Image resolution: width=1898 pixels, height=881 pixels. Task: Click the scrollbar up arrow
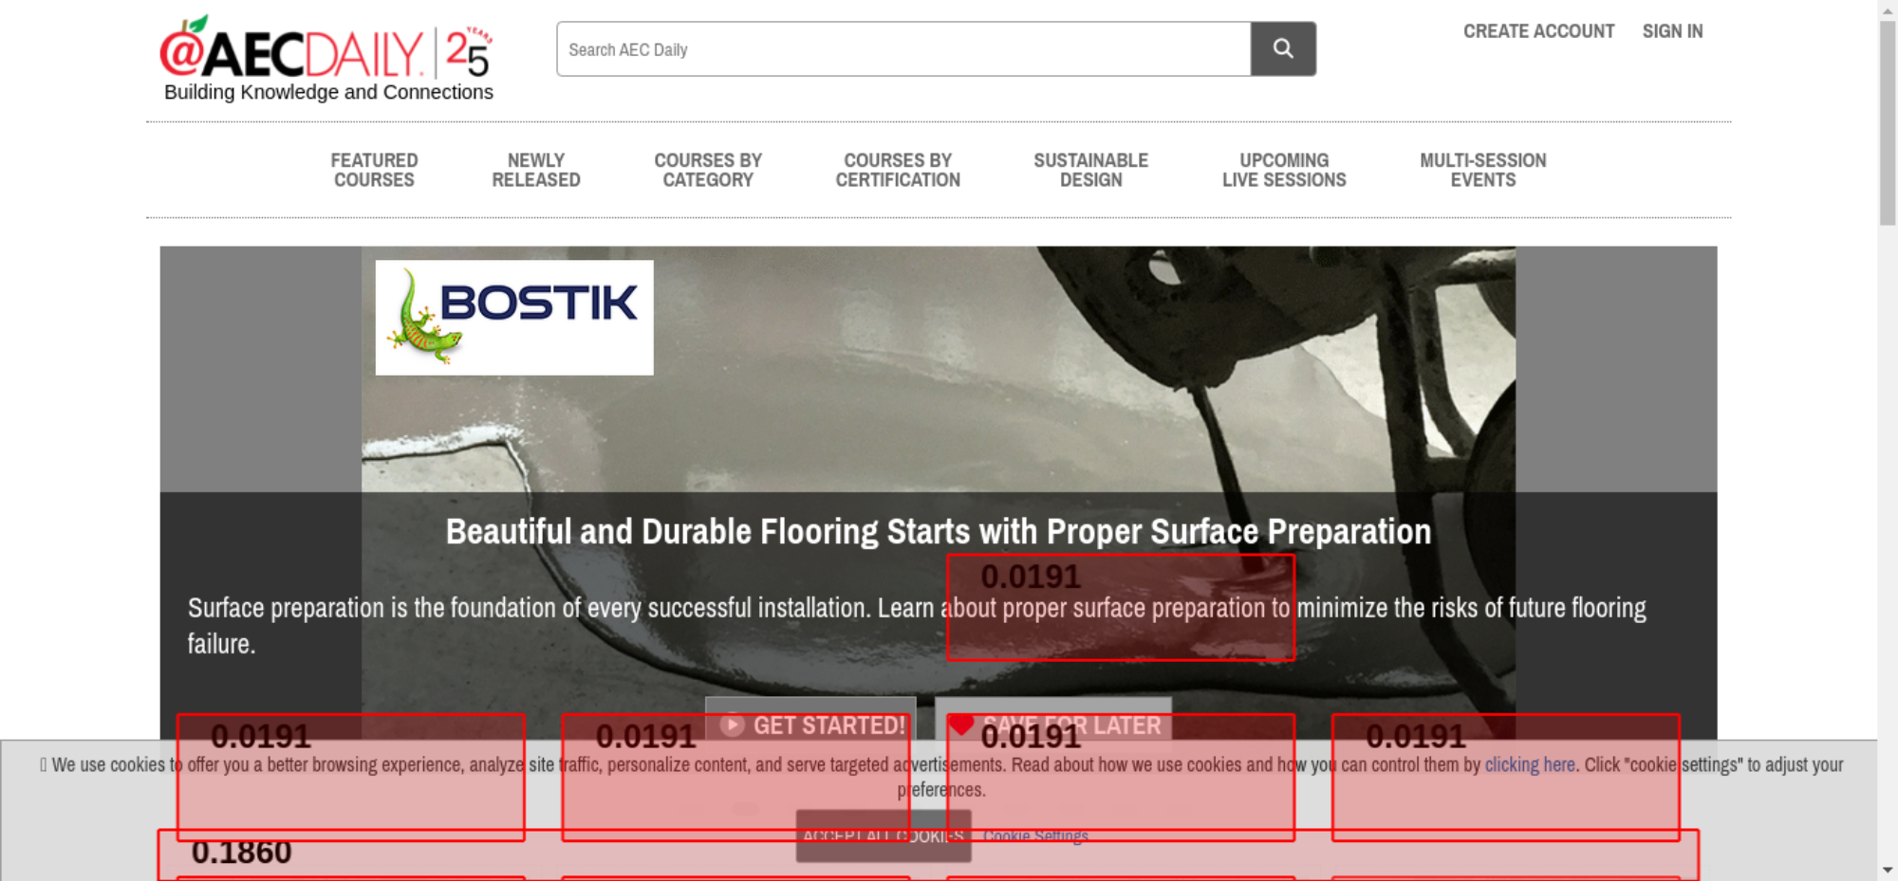pos(1888,9)
